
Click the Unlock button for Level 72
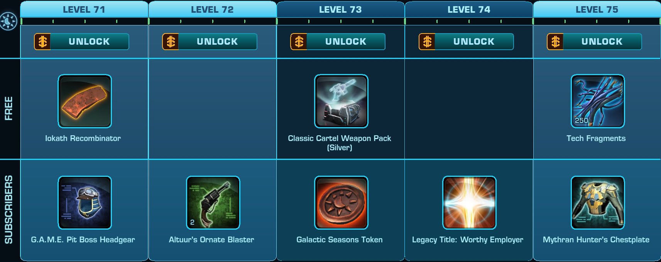210,42
